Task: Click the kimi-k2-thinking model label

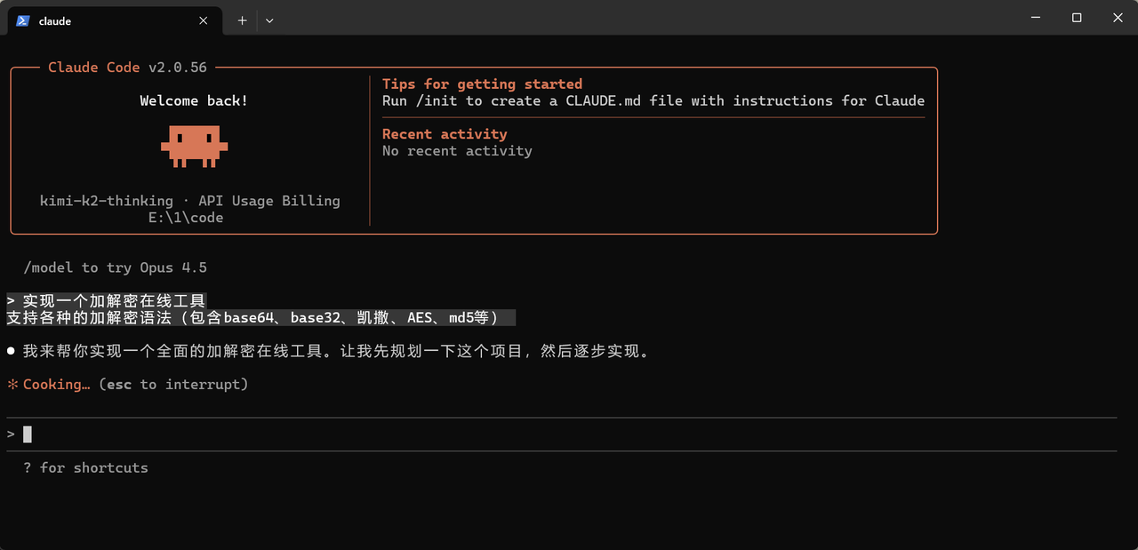Action: pos(107,201)
